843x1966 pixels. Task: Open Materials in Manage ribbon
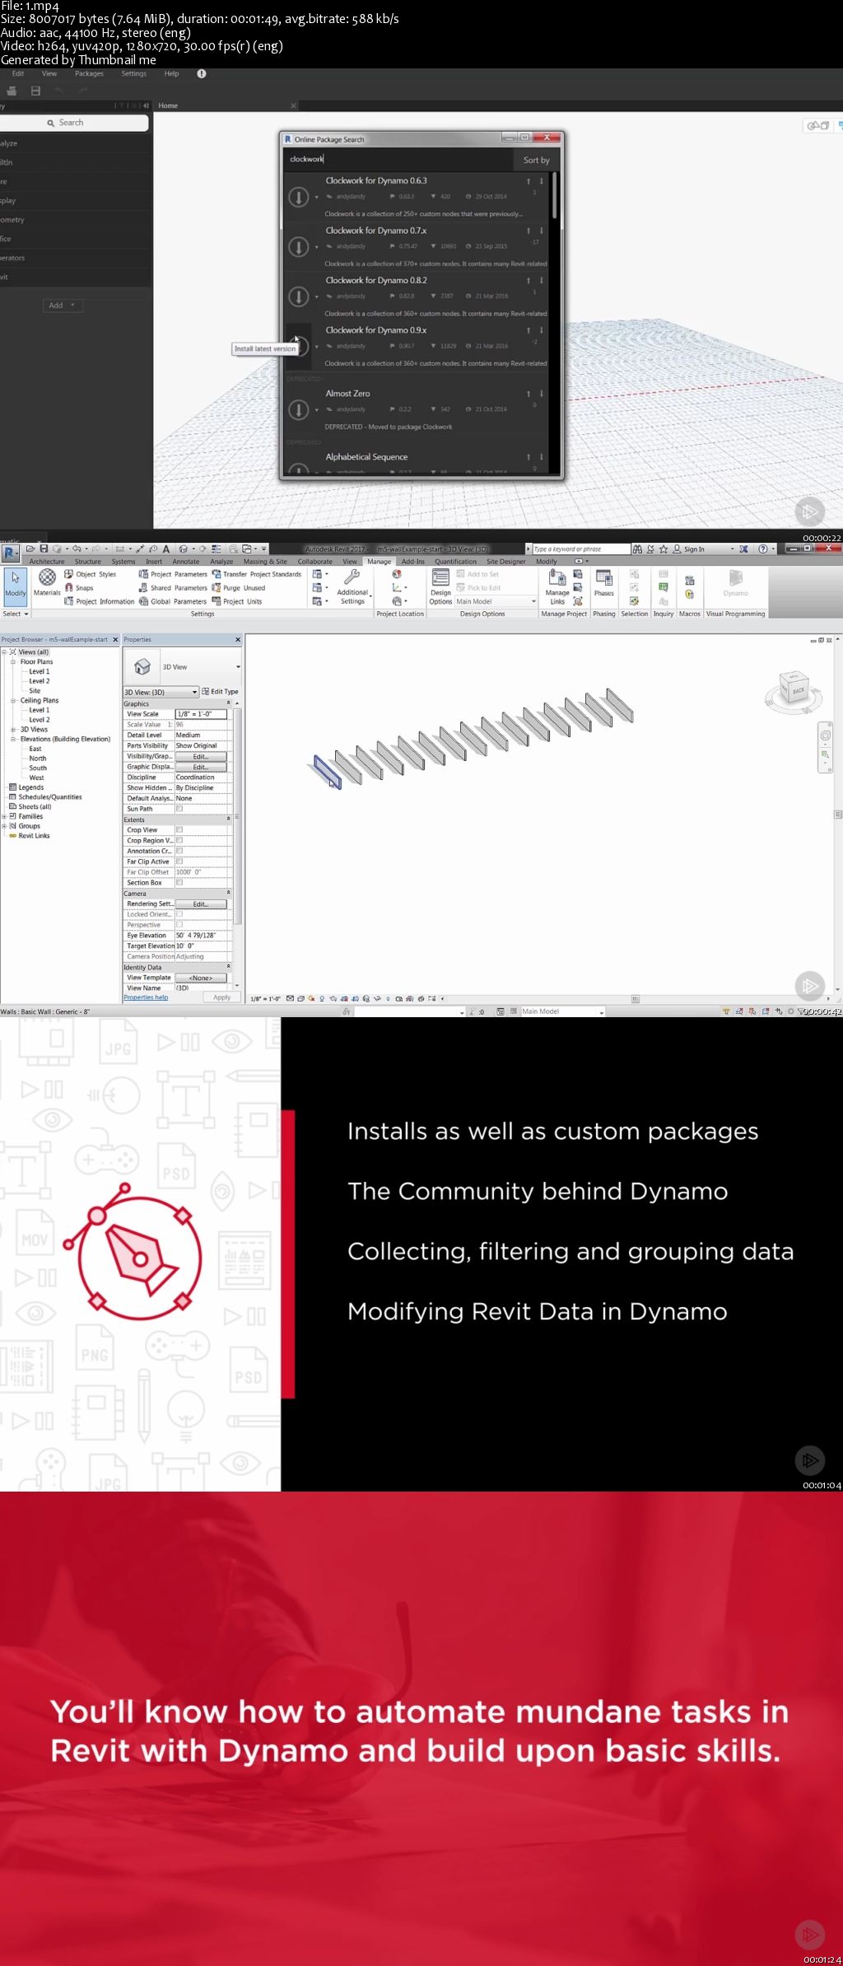[x=47, y=582]
